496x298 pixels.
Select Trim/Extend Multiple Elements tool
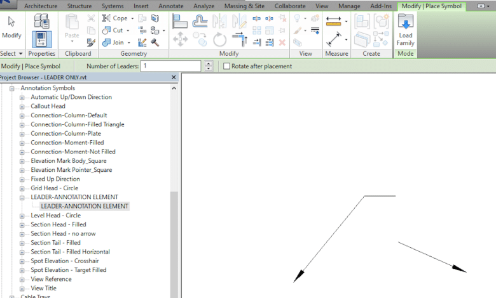coord(270,42)
